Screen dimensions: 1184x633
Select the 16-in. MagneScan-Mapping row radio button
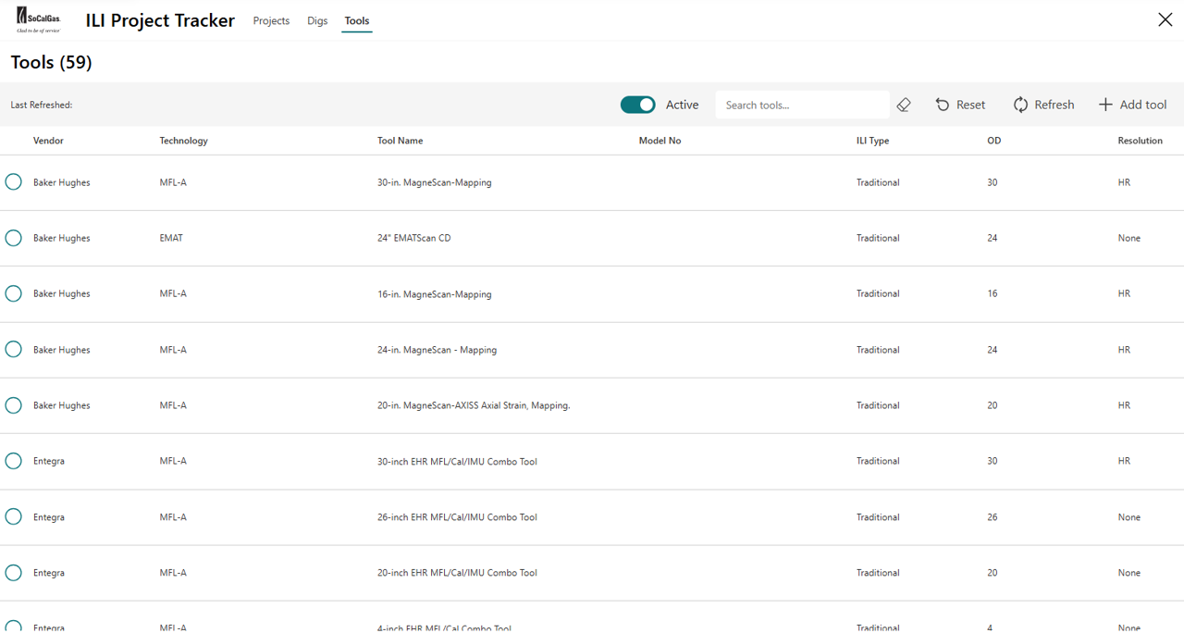point(13,293)
